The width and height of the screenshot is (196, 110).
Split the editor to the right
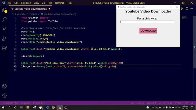pos(187,9)
